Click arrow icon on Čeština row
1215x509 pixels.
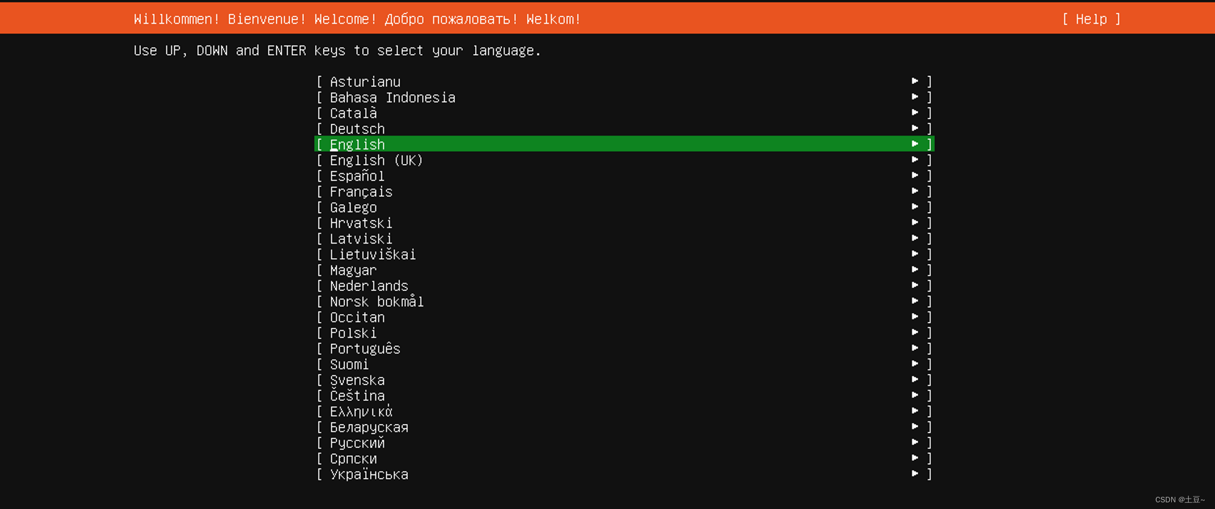(915, 395)
